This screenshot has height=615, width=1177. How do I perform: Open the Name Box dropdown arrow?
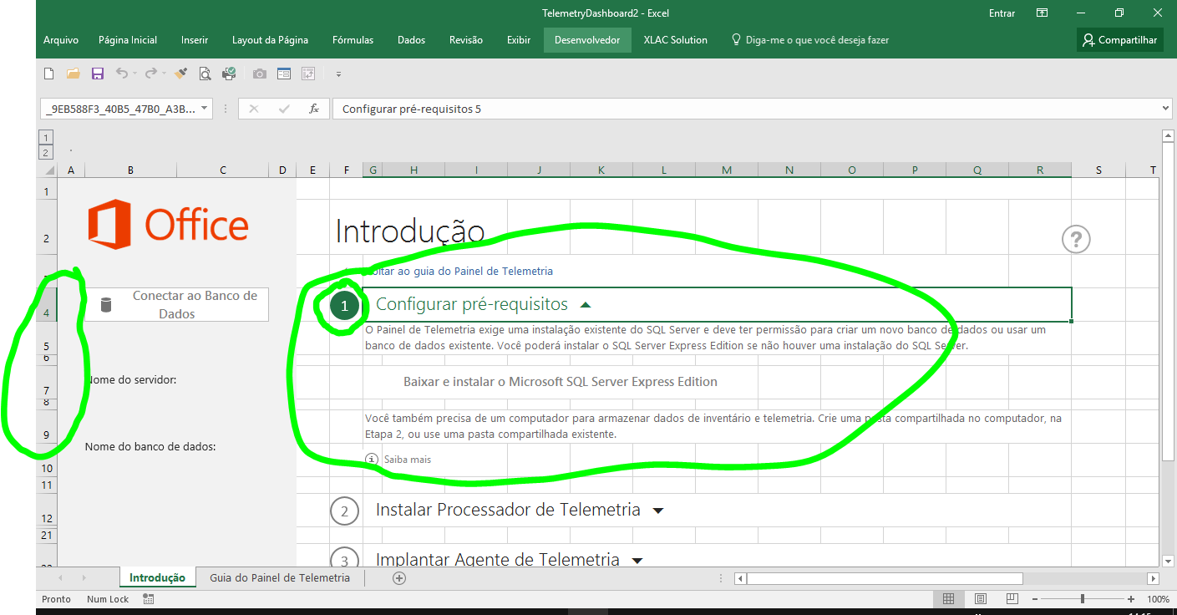click(205, 109)
